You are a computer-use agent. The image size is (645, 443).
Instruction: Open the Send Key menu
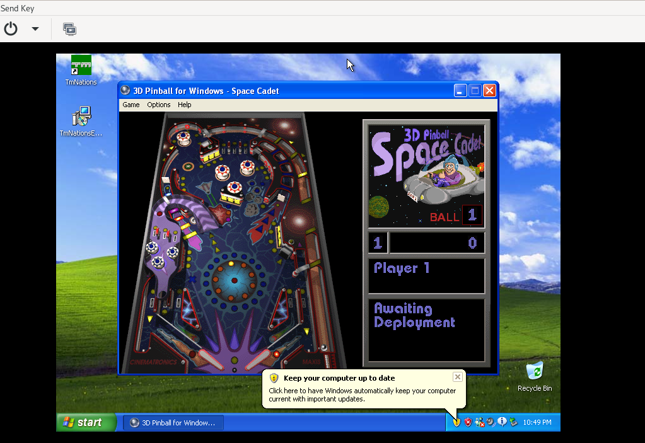click(17, 8)
